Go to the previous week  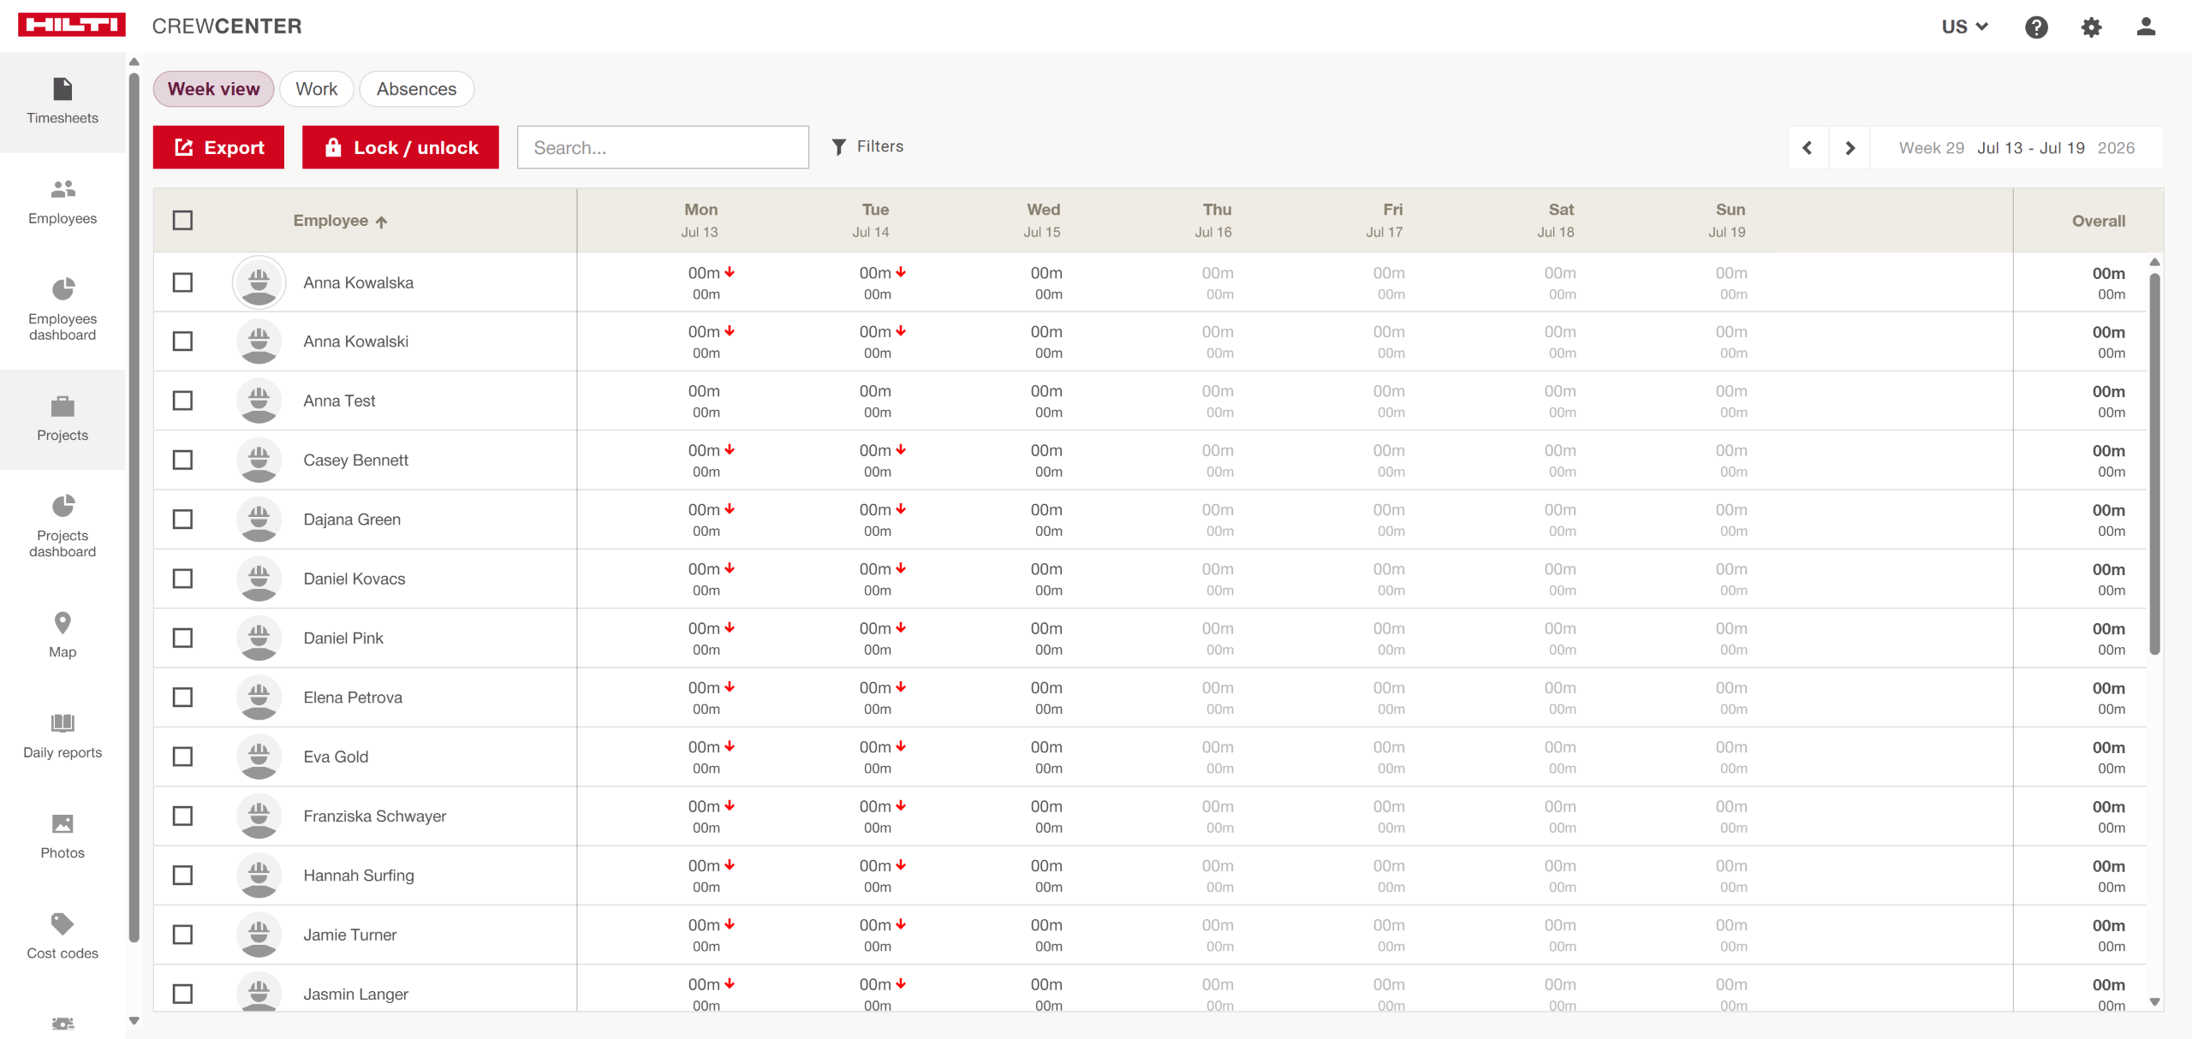click(x=1808, y=148)
